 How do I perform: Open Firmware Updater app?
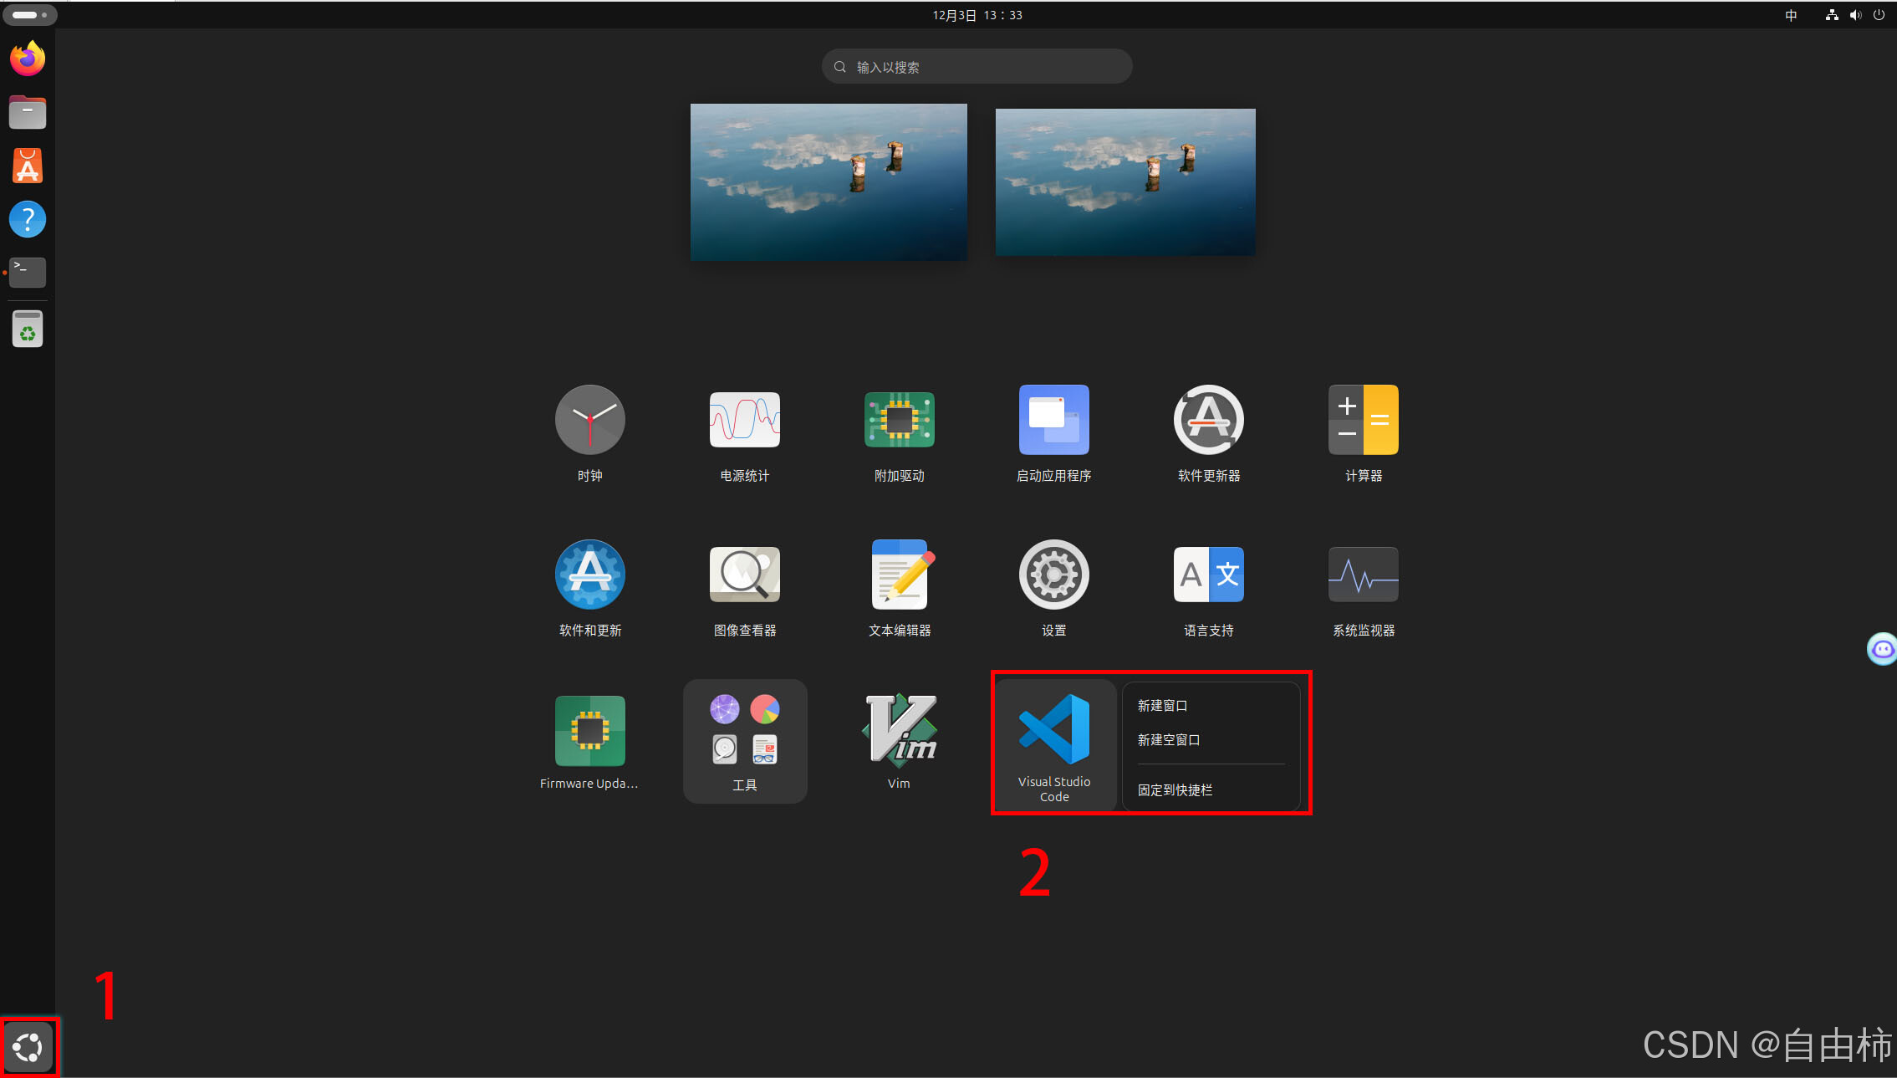[x=590, y=731]
